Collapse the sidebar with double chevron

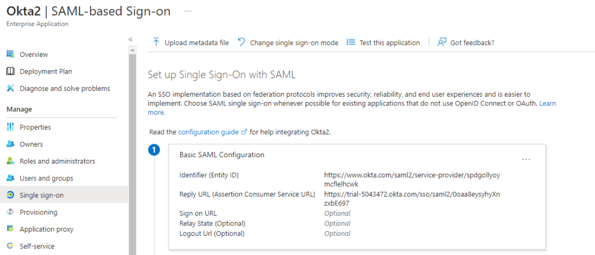tap(131, 39)
